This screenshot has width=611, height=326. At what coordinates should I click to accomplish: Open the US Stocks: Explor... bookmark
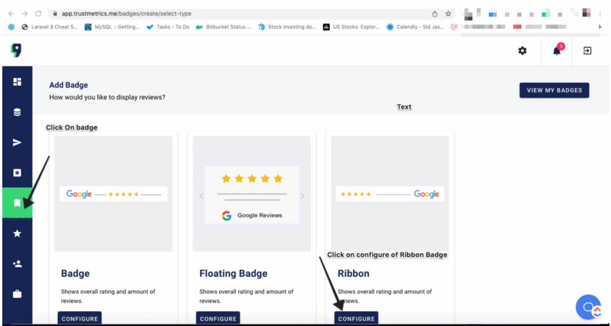pos(351,27)
